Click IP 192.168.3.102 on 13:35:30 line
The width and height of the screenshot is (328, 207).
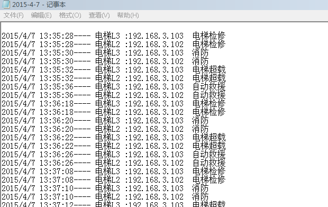click(x=156, y=61)
